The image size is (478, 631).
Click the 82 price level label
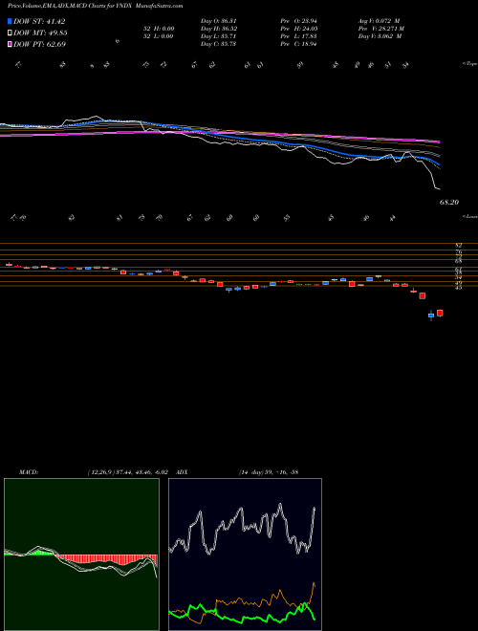pyautogui.click(x=459, y=245)
